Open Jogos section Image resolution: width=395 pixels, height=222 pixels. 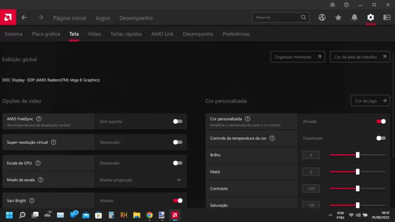[x=103, y=18]
